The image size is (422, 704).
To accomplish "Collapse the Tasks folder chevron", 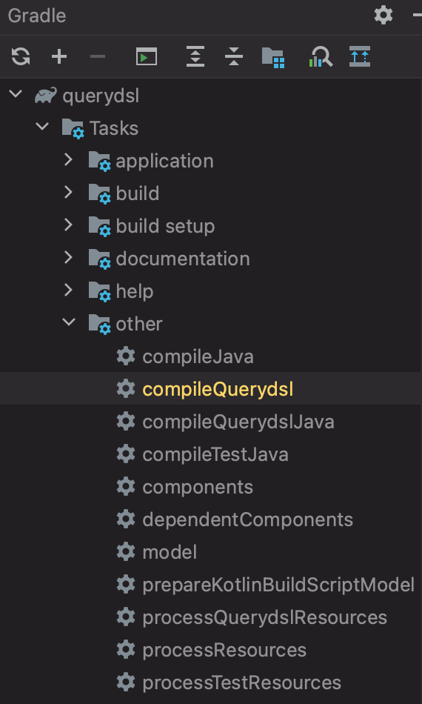I will tap(43, 127).
